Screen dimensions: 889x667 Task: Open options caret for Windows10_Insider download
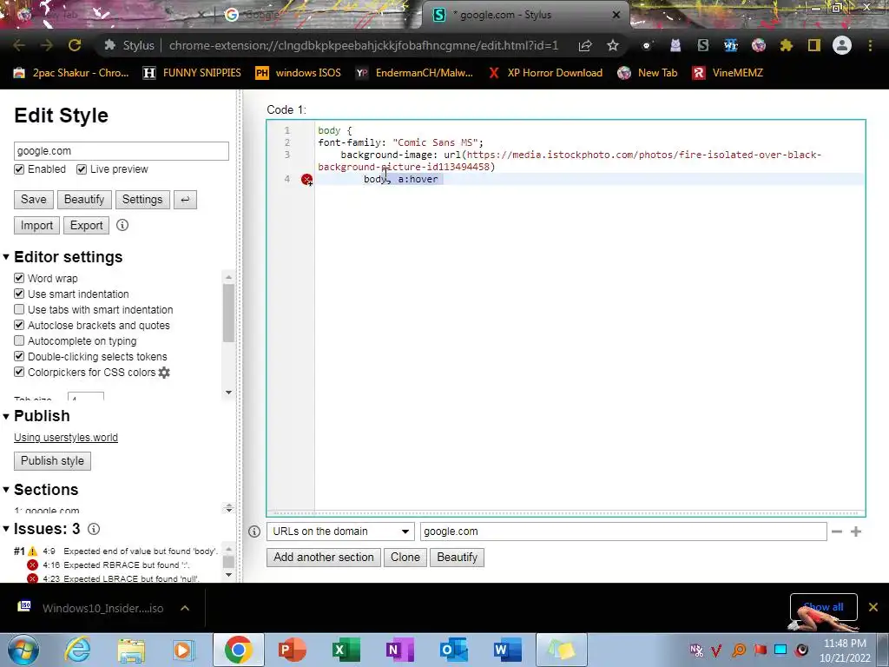185,608
